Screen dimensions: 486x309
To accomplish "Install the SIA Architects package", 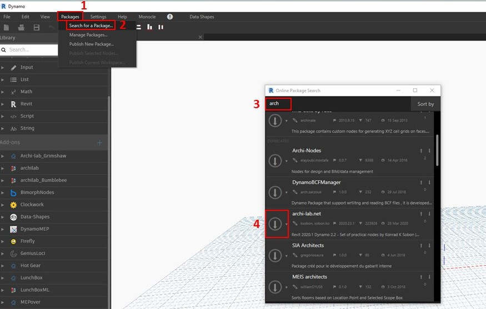I will tap(275, 255).
